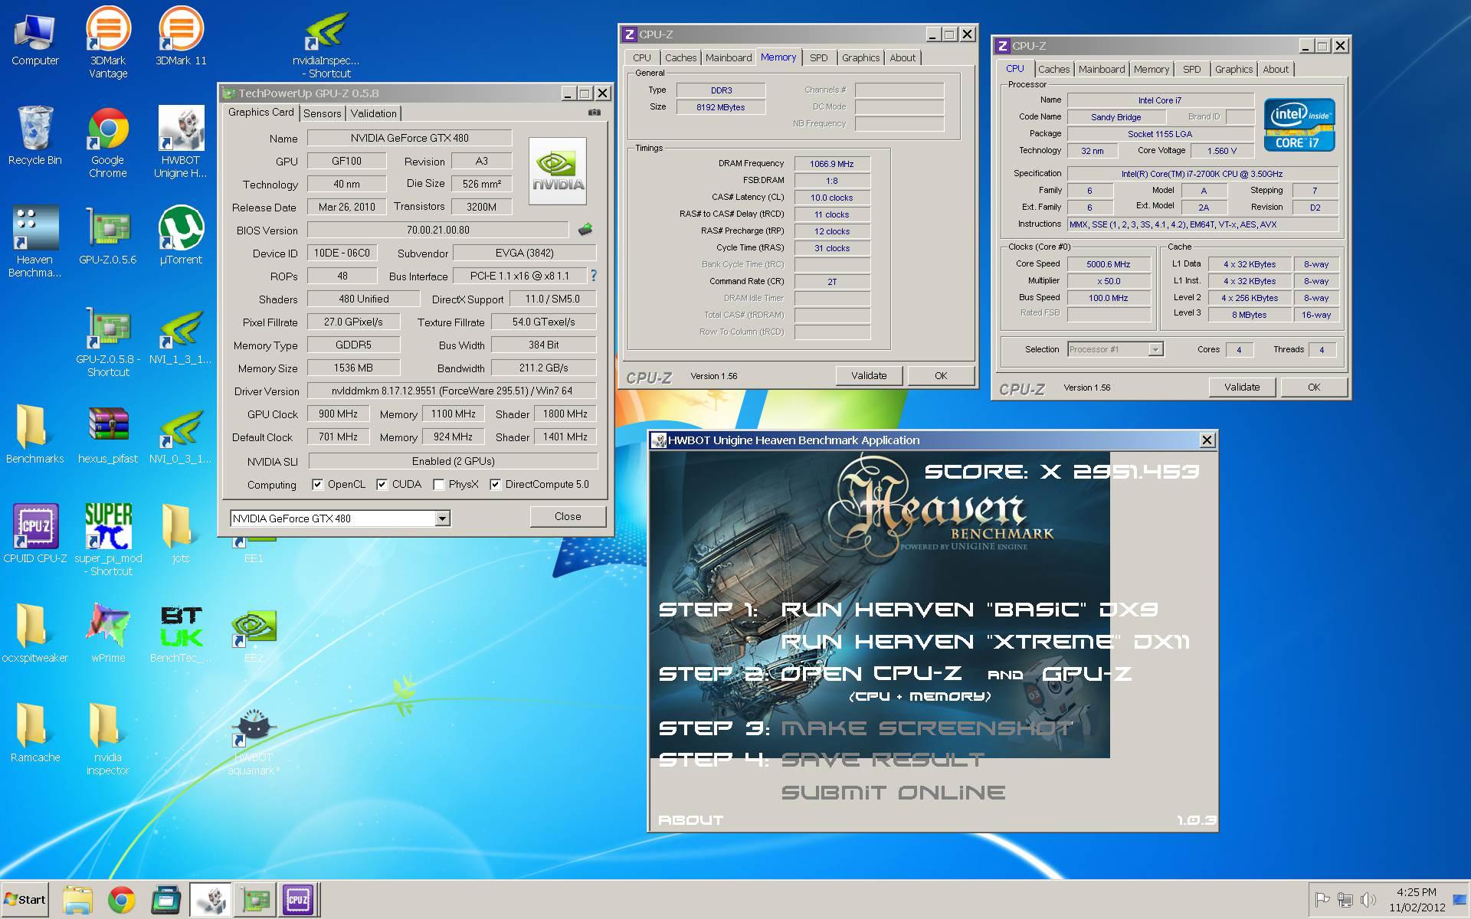The width and height of the screenshot is (1471, 919).
Task: Click OK in CPU CPU-Z window
Action: coord(1314,387)
